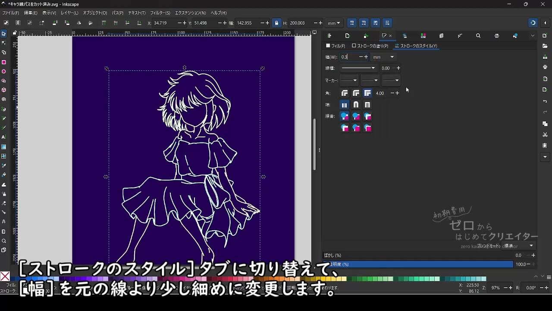Choose the Spiral tool
The height and width of the screenshot is (311, 552).
(4, 99)
